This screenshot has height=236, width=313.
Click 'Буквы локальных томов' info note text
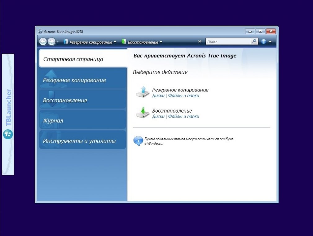coord(189,141)
